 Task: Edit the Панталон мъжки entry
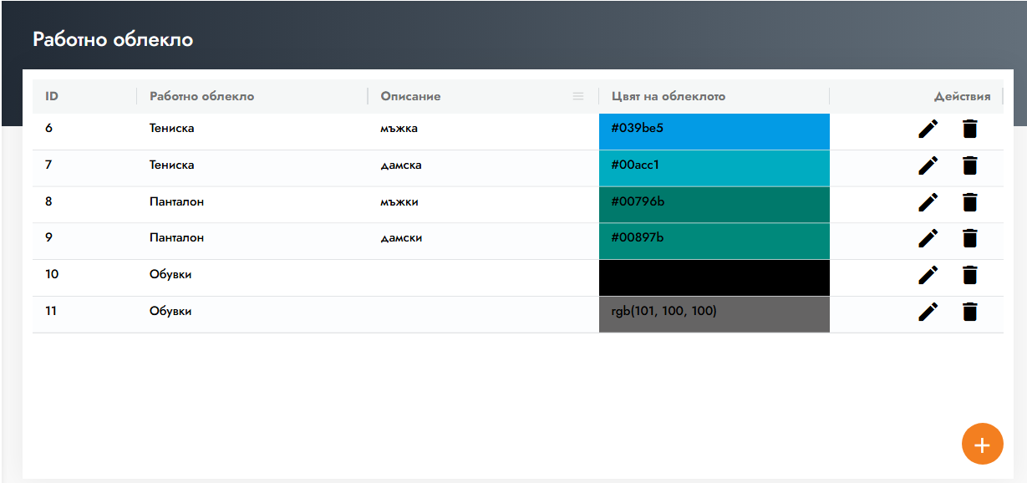928,202
